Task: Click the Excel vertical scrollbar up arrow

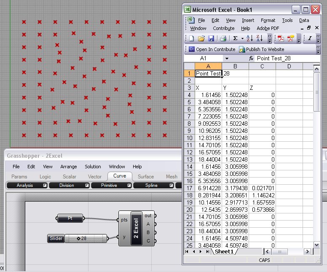Action: coord(316,69)
